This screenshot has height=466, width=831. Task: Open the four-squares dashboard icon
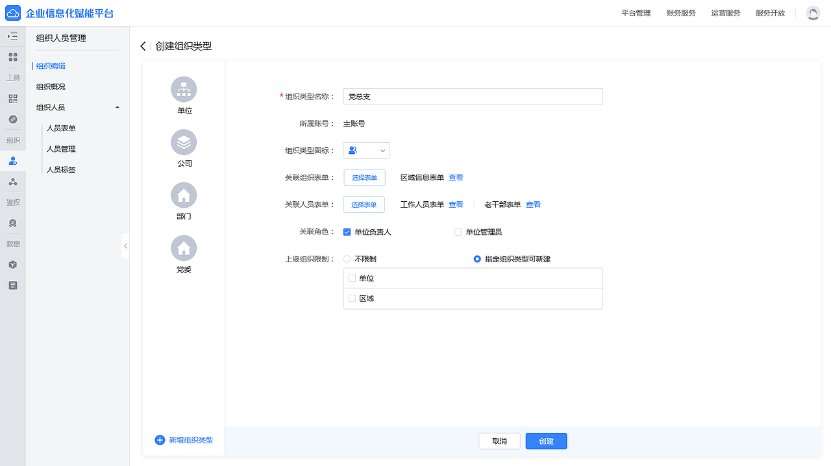(12, 57)
